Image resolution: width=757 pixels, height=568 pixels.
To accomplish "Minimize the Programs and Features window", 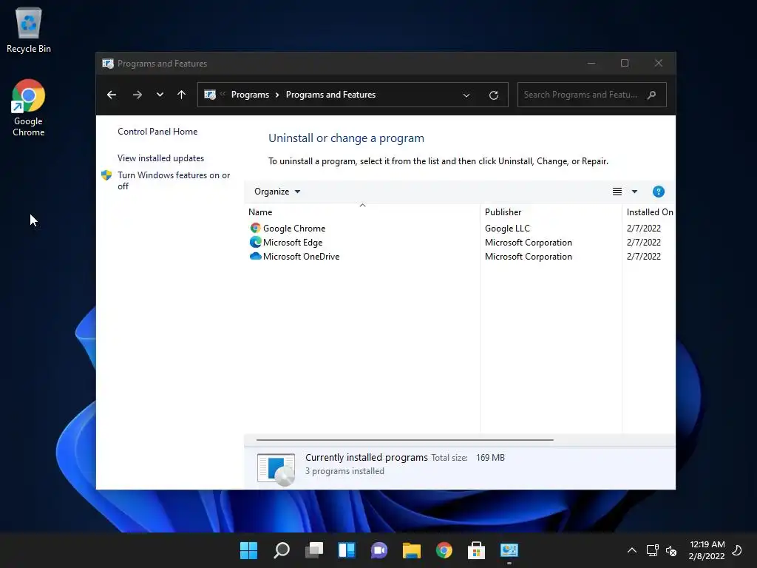I will [x=591, y=64].
